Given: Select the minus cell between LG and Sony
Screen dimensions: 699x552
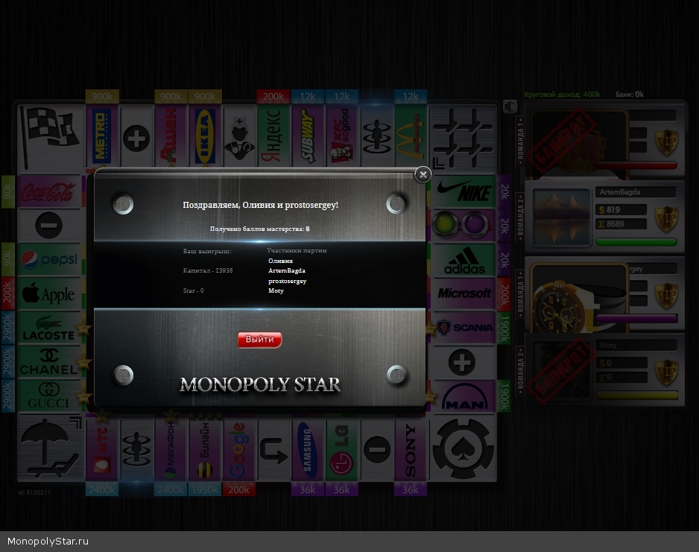Looking at the screenshot, I should (x=376, y=450).
